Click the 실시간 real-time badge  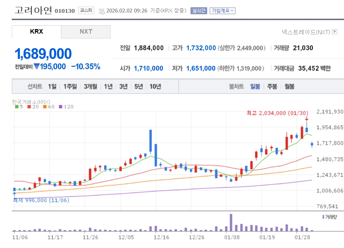point(199,11)
